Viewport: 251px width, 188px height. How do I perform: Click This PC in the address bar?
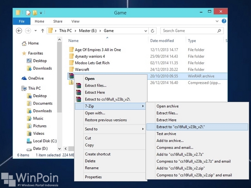coord(65,31)
